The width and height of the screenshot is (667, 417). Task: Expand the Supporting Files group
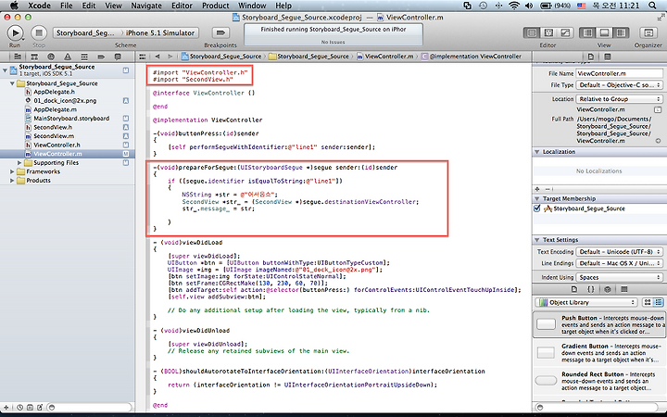coord(19,162)
